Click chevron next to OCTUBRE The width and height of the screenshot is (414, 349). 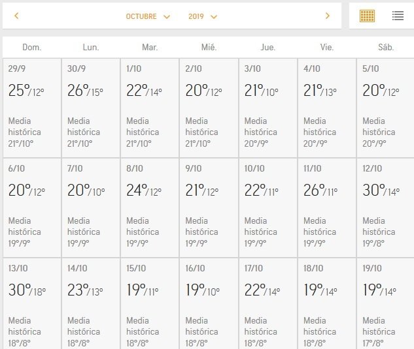coord(167,17)
